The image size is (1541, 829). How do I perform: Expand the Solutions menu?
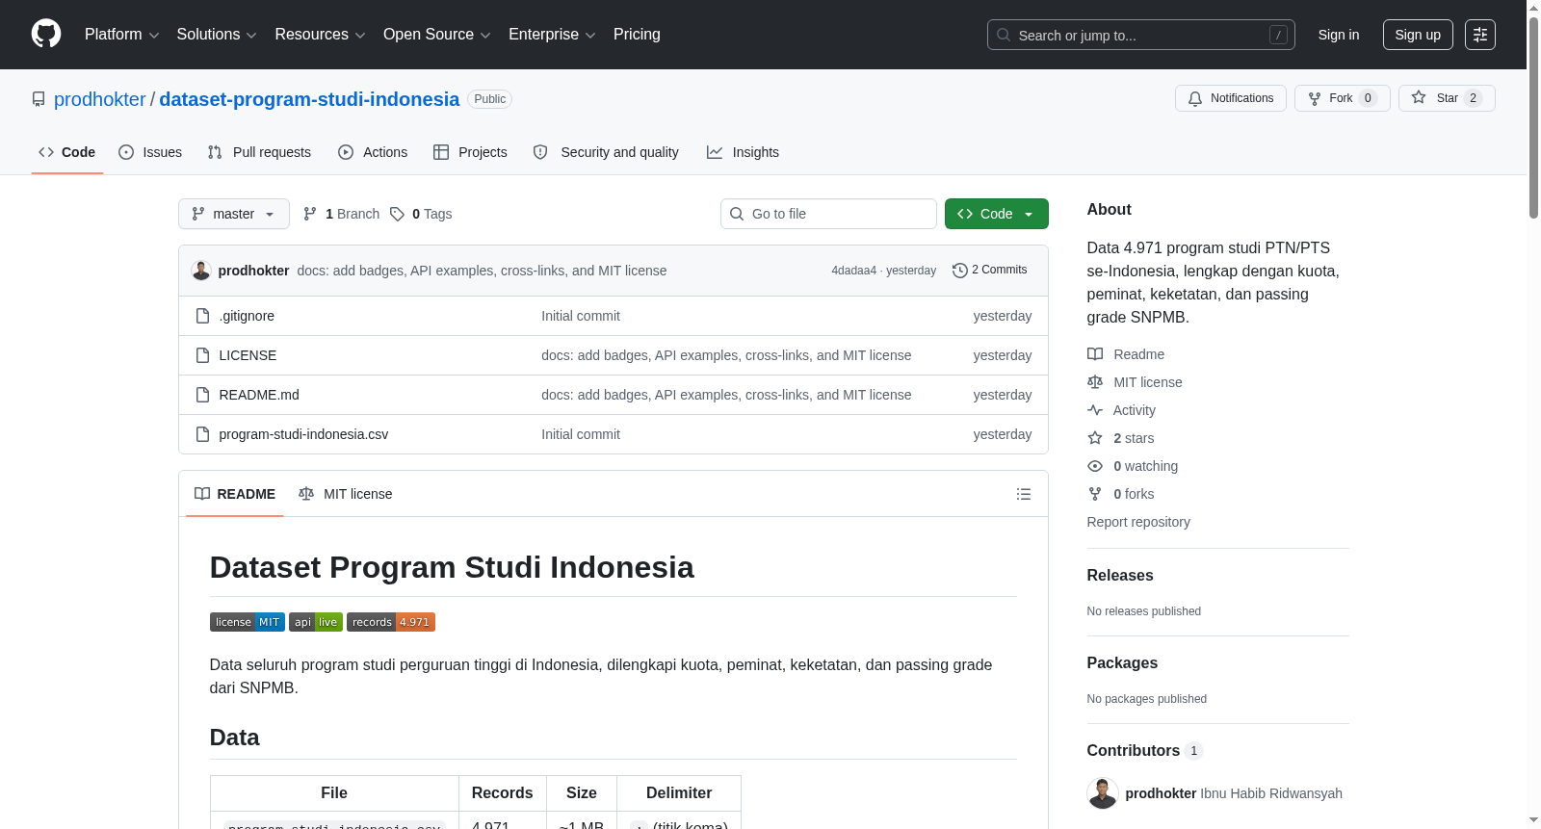217,35
